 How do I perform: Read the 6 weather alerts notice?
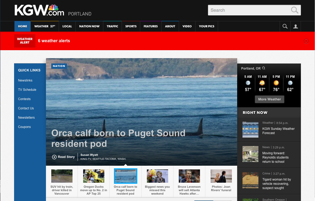(x=54, y=41)
